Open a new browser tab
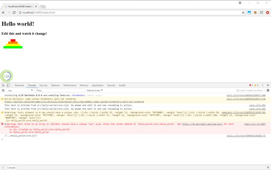This screenshot has height=170, width=271. 43,6
